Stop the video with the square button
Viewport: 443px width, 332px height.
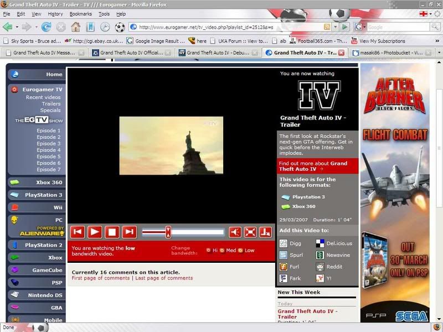(112, 232)
